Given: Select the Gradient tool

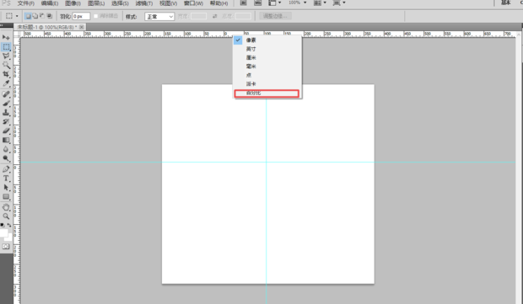Looking at the screenshot, I should point(6,140).
